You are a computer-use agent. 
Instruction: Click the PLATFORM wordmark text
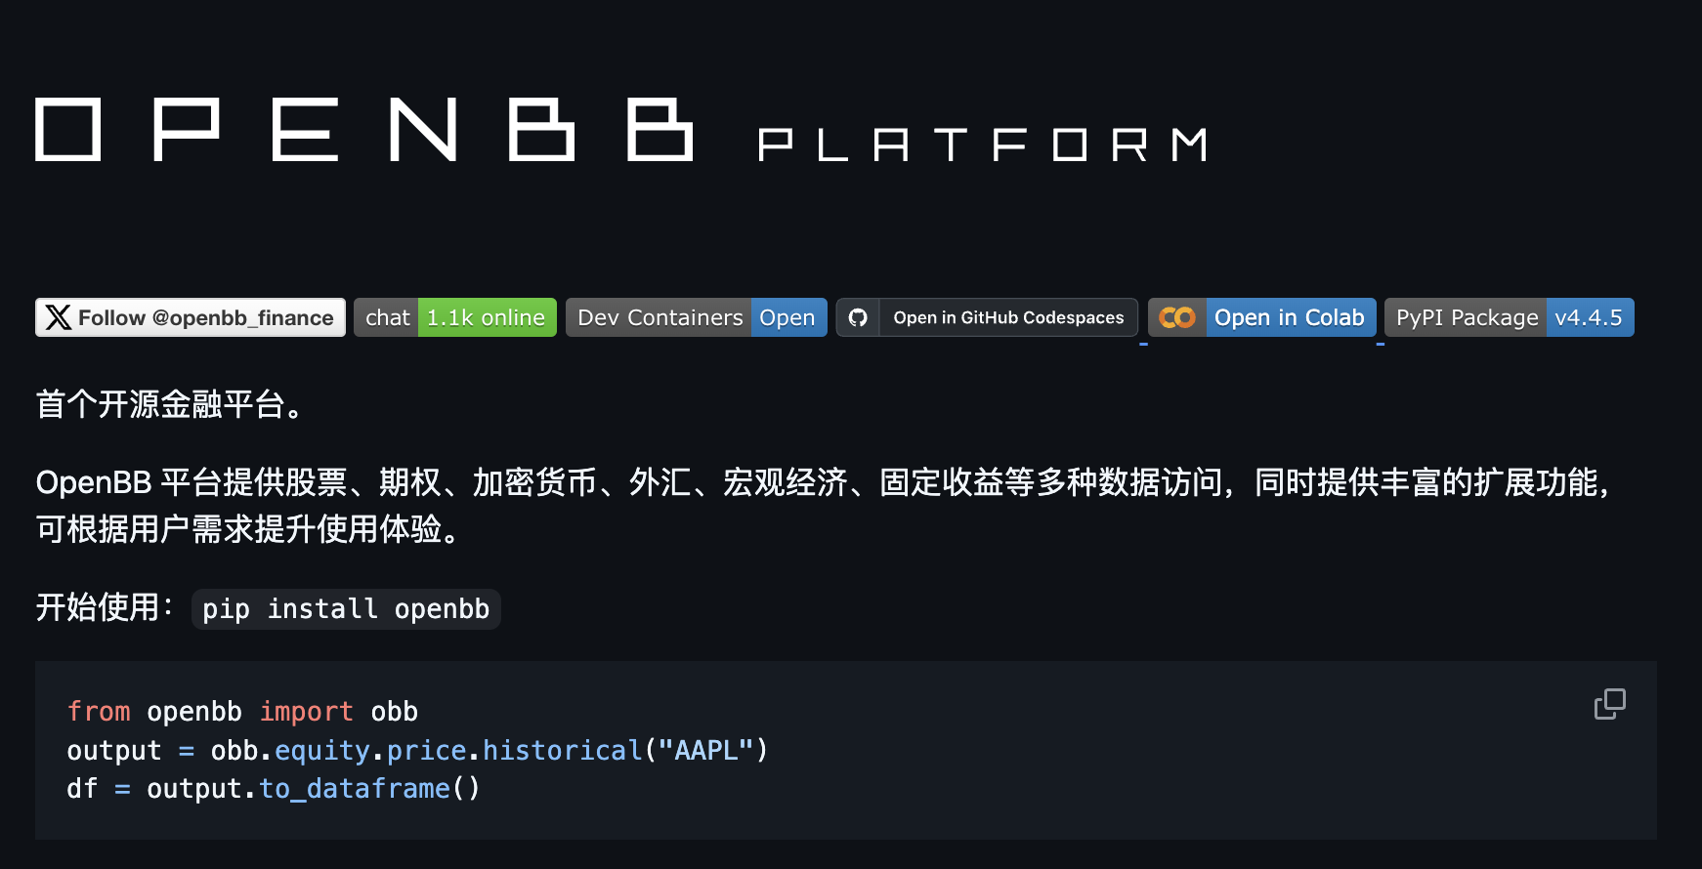(x=983, y=145)
